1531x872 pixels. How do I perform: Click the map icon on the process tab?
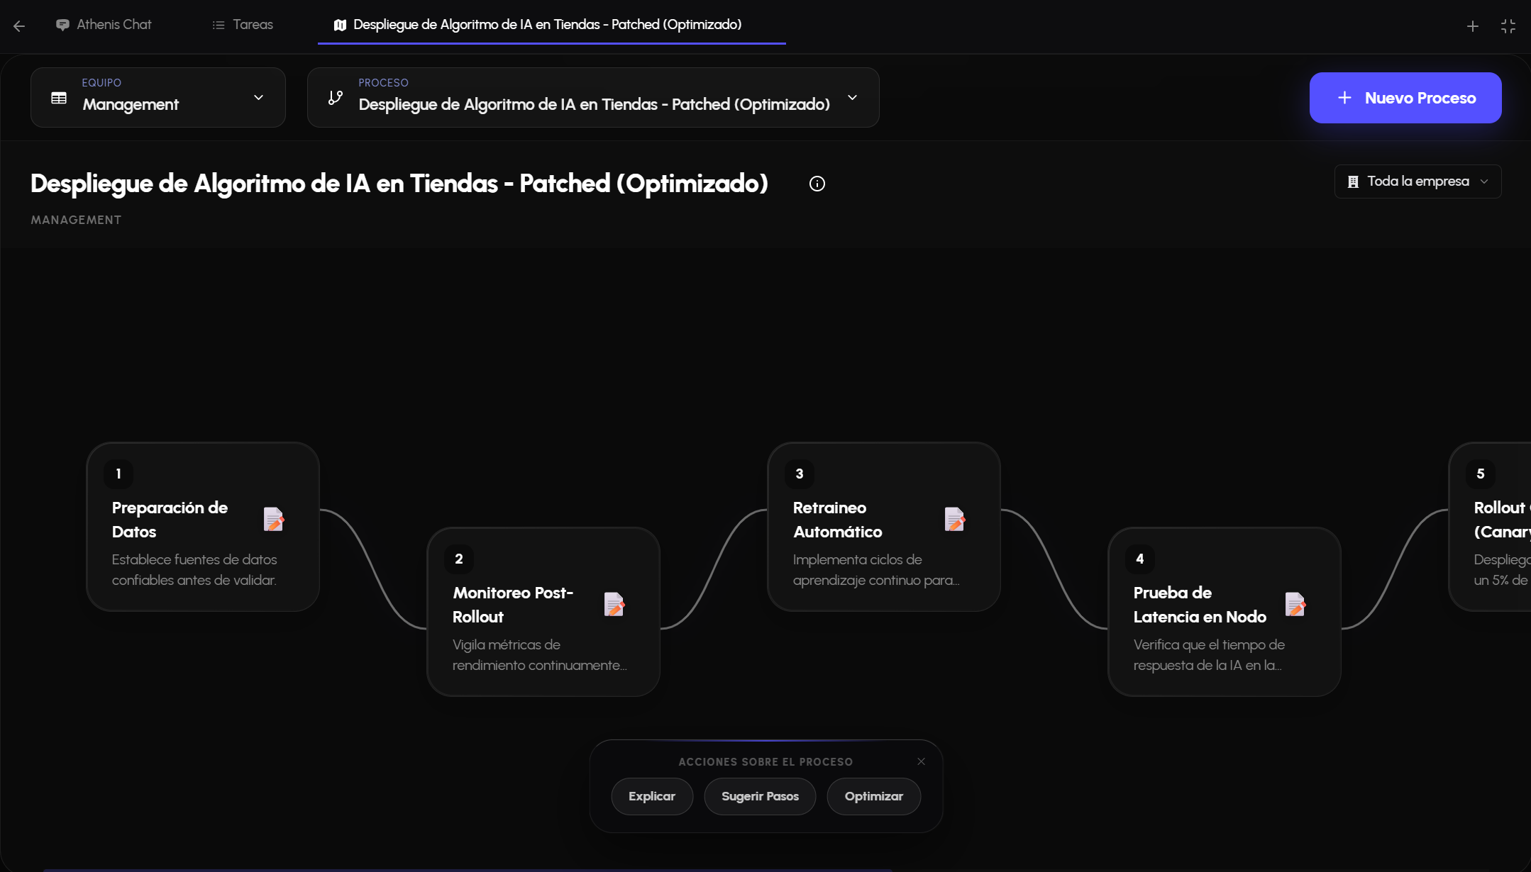pyautogui.click(x=340, y=26)
